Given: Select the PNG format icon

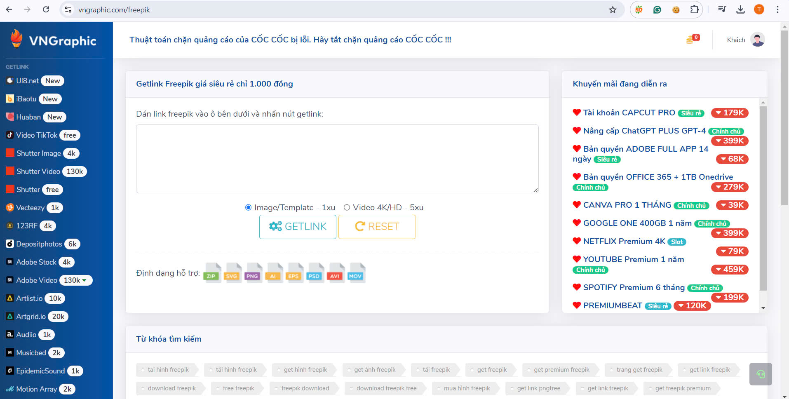Looking at the screenshot, I should 253,272.
